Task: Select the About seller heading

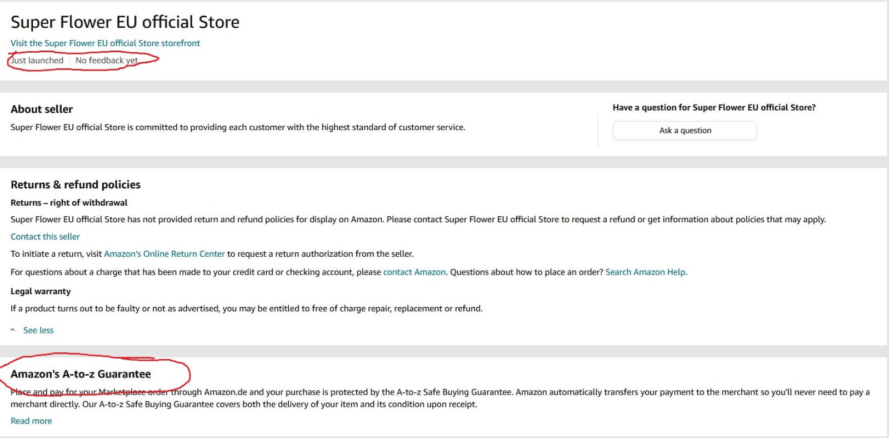Action: 42,109
